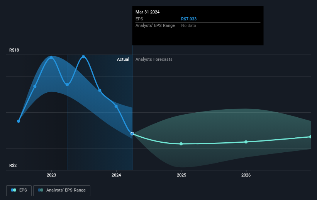Click the 'No data' analysts range value

click(188, 26)
